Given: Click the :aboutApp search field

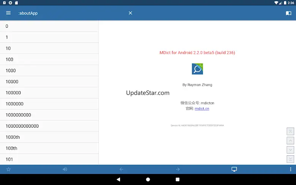Looking at the screenshot, I should 72,13.
